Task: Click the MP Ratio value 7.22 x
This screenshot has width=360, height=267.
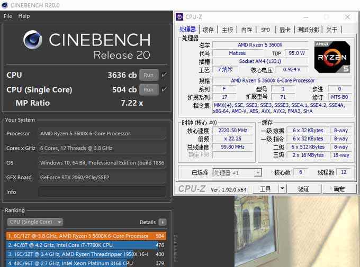Action: coord(132,103)
